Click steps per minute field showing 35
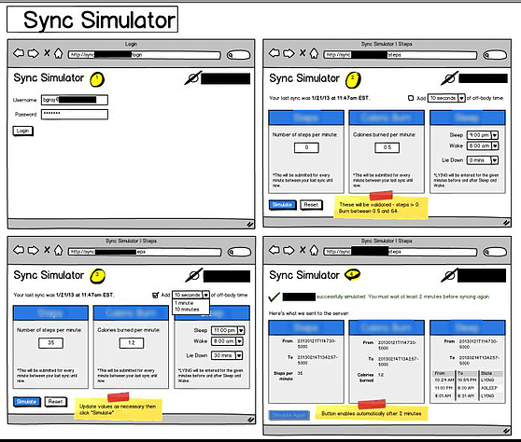Viewport: 521px width, 442px height. tap(50, 343)
